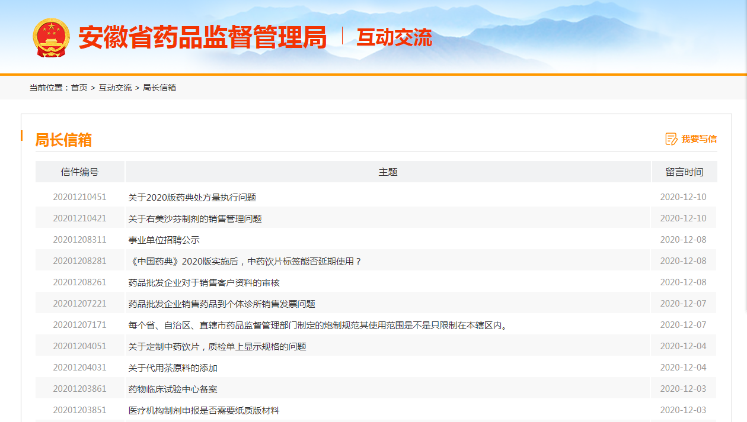Open letter about 炮制规范其使用范围
The height and width of the screenshot is (422, 747).
[319, 325]
